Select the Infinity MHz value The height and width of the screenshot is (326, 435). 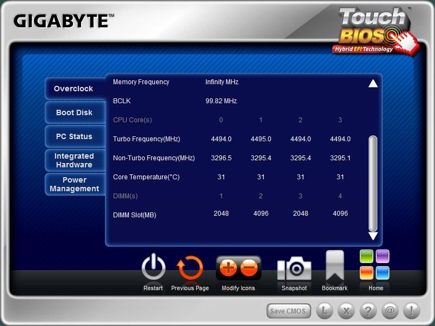point(222,82)
